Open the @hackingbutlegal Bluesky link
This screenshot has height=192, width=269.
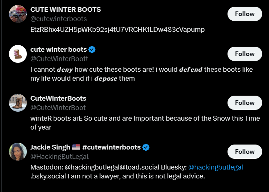point(216,167)
